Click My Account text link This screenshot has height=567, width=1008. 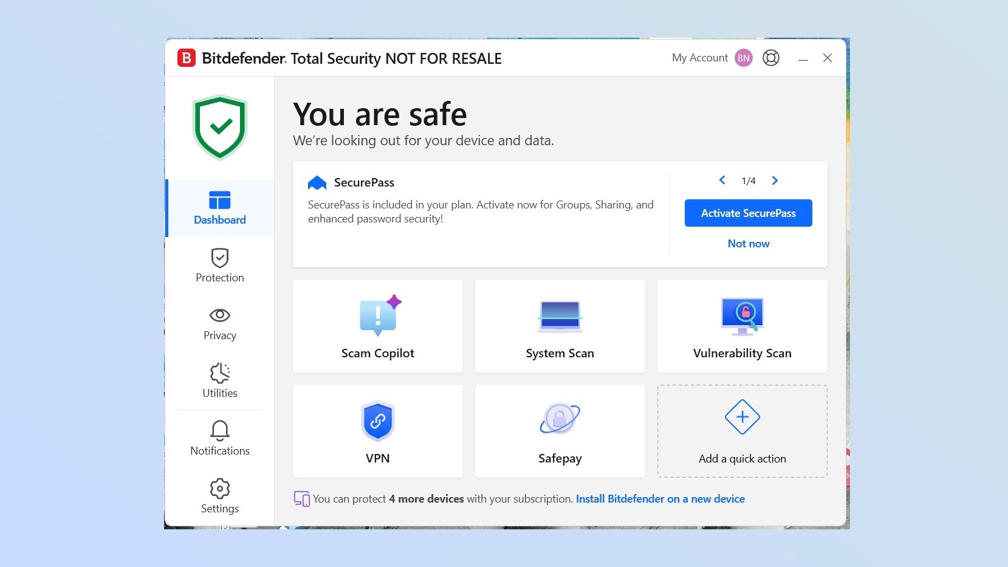[700, 58]
